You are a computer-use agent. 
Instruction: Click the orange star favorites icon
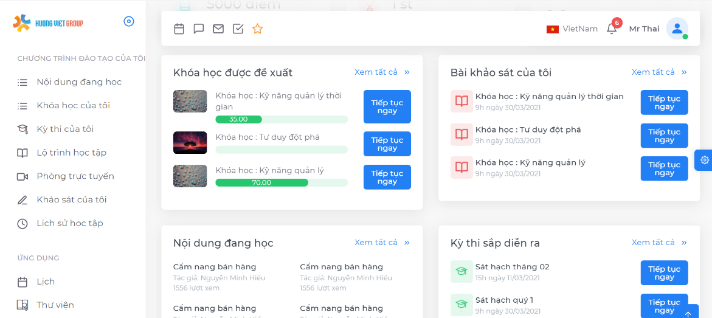tap(257, 29)
